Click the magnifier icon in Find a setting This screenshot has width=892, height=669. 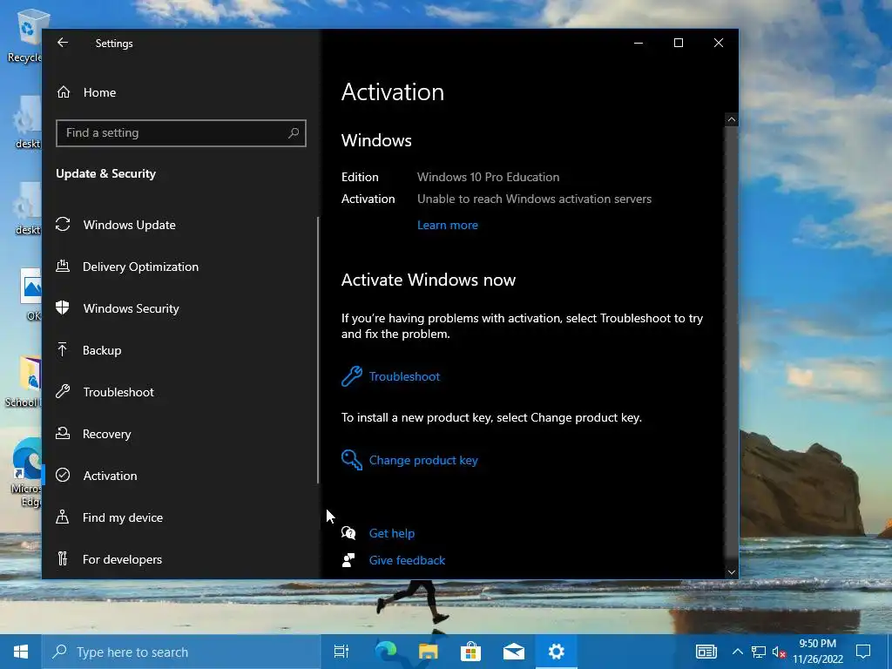point(294,133)
